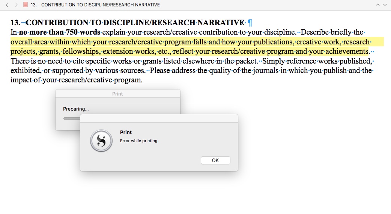Click the bold 'Print' title in the error dialog
The image size is (391, 214).
click(126, 132)
